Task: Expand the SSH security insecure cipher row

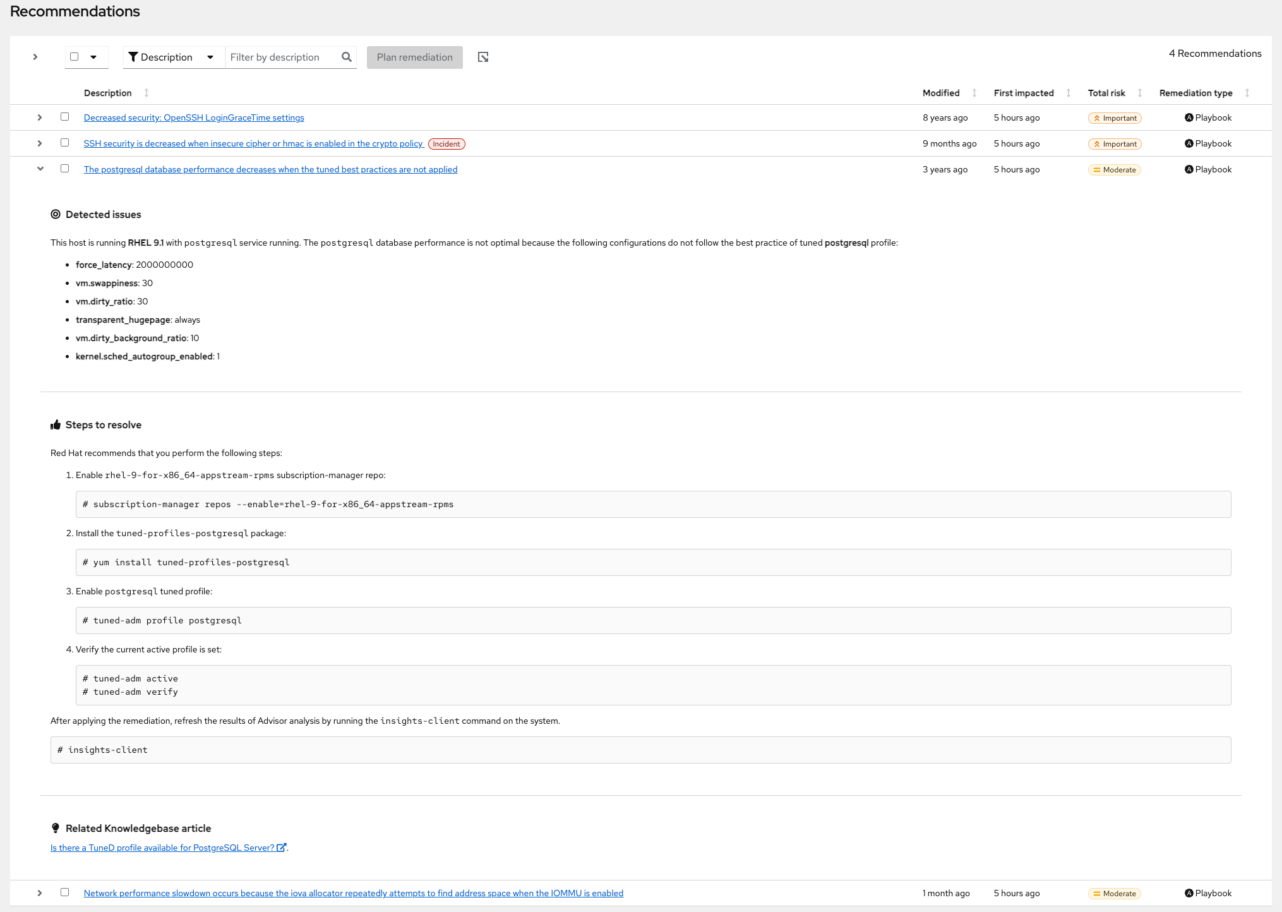Action: click(39, 143)
